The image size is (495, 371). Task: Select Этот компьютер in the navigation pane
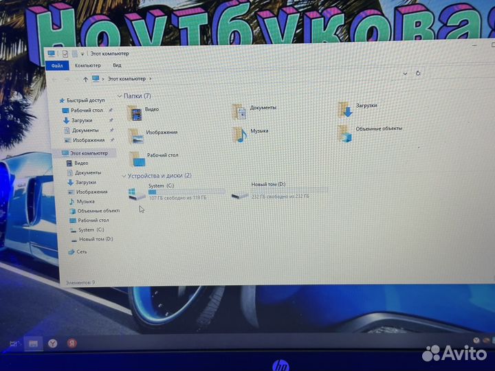tap(85, 153)
